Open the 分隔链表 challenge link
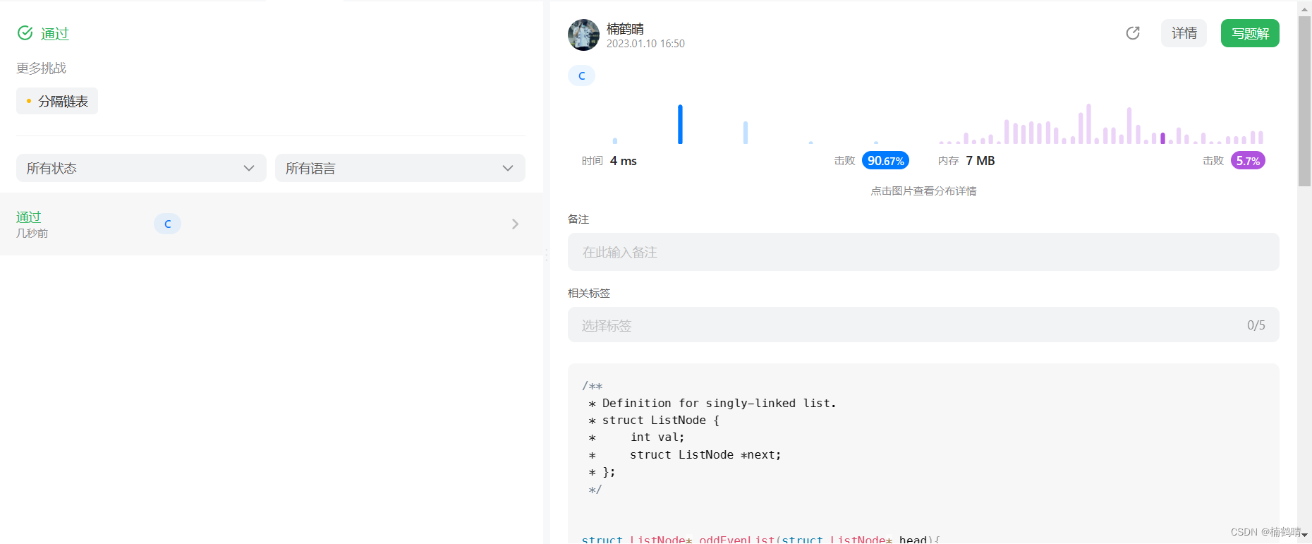 (x=57, y=101)
